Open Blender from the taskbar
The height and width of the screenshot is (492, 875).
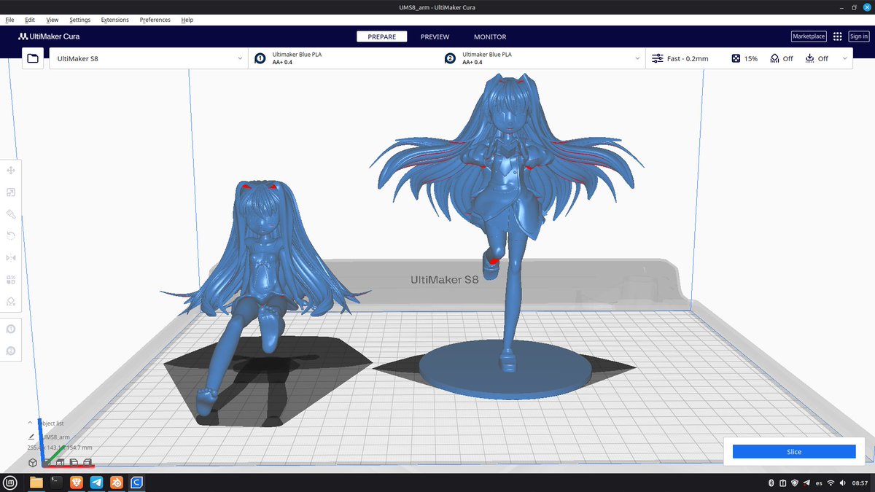[116, 483]
